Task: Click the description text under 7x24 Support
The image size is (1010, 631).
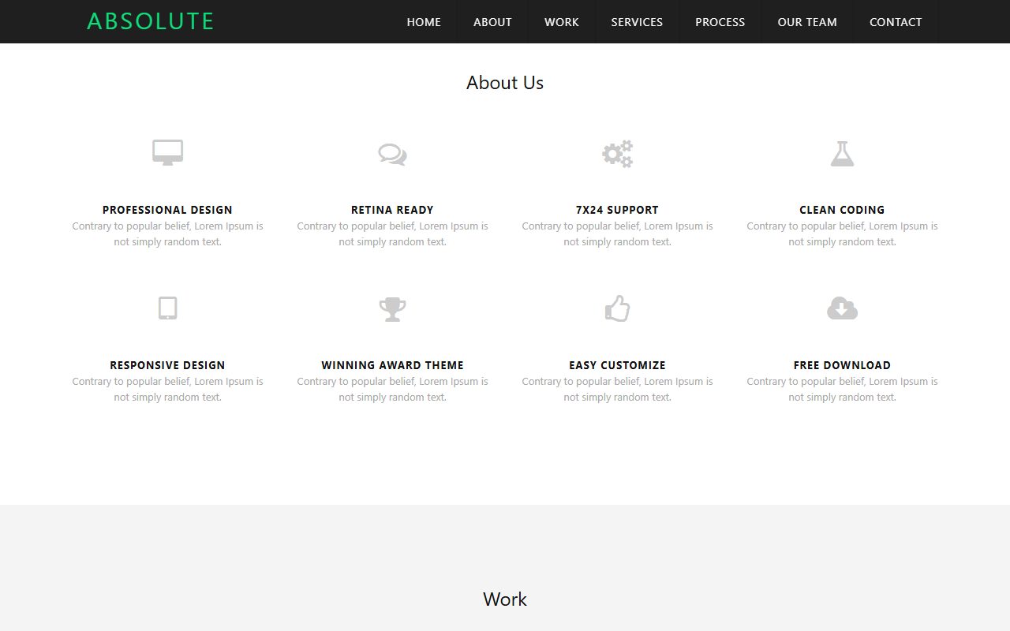Action: 617,233
